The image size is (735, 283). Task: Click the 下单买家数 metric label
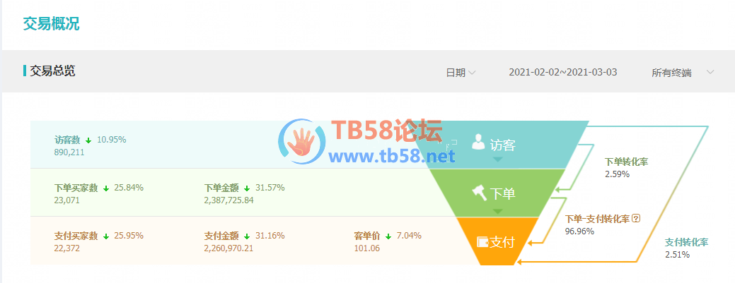click(x=76, y=188)
